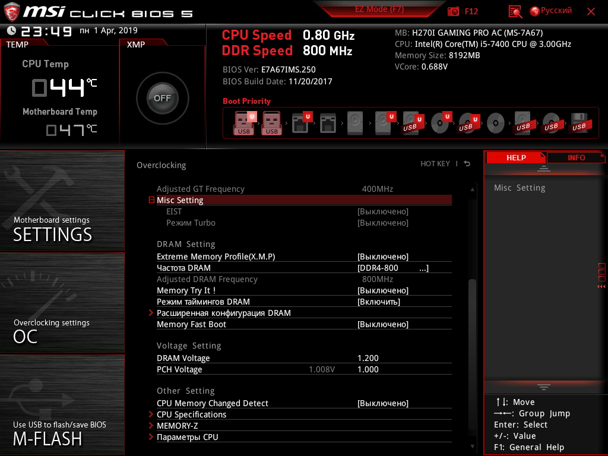Toggle the EIST setting value
Viewport: 608px width, 456px height.
point(383,212)
